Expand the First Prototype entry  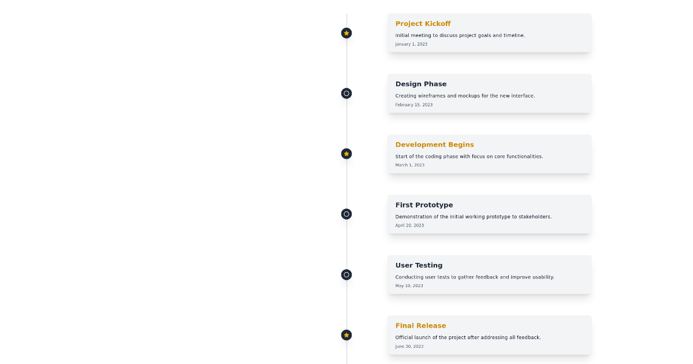(489, 214)
